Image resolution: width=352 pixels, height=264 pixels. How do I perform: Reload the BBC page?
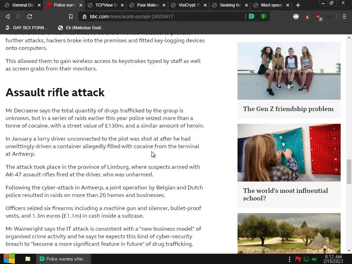[30, 16]
